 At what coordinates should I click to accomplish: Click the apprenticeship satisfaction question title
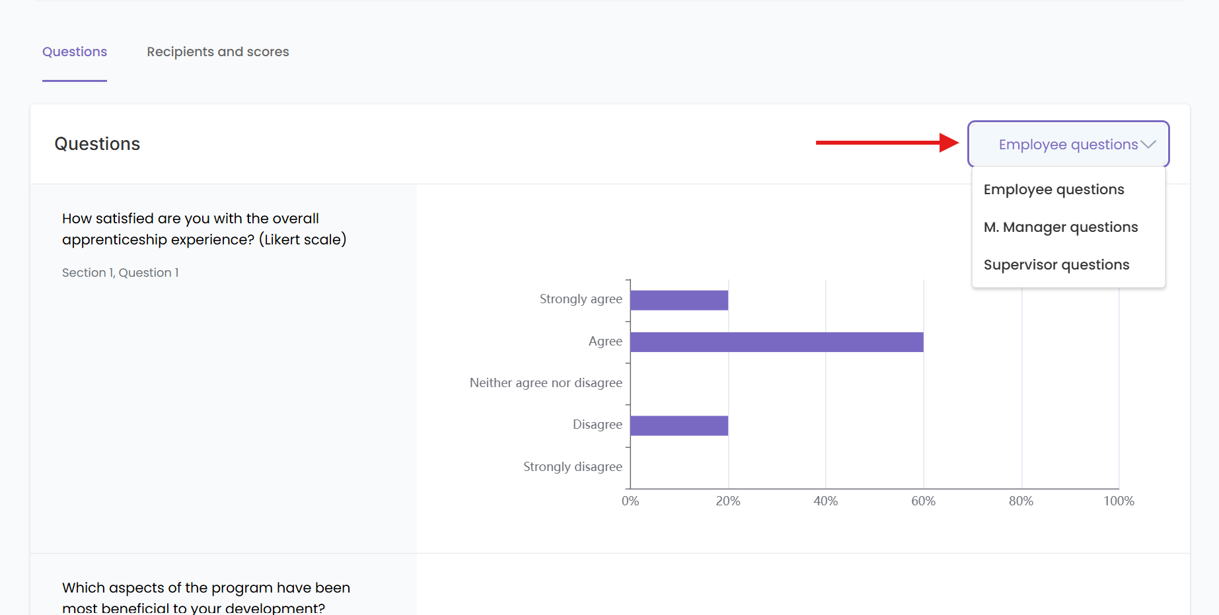coord(203,229)
